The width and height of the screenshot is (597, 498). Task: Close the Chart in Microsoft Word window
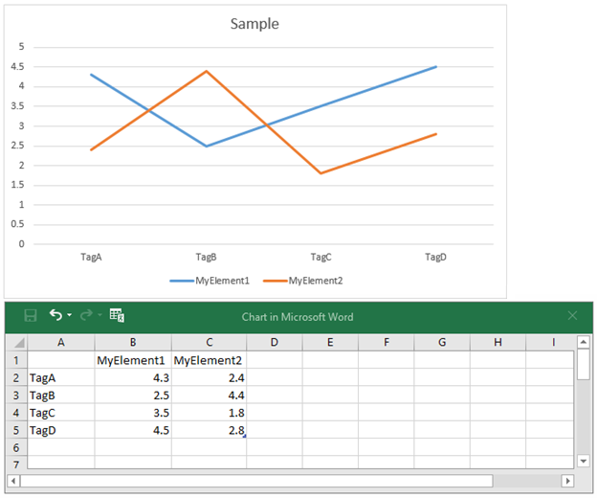[x=572, y=316]
